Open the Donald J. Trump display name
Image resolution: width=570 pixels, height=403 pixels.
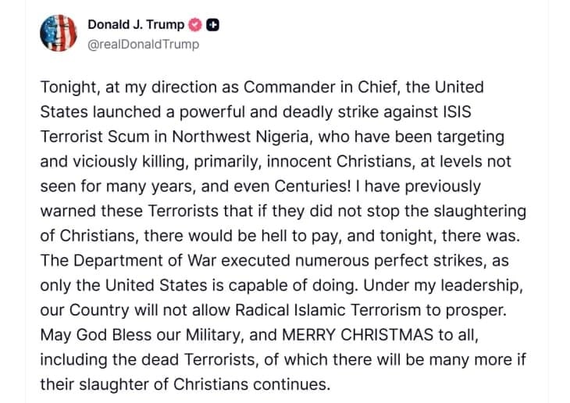[x=137, y=25]
